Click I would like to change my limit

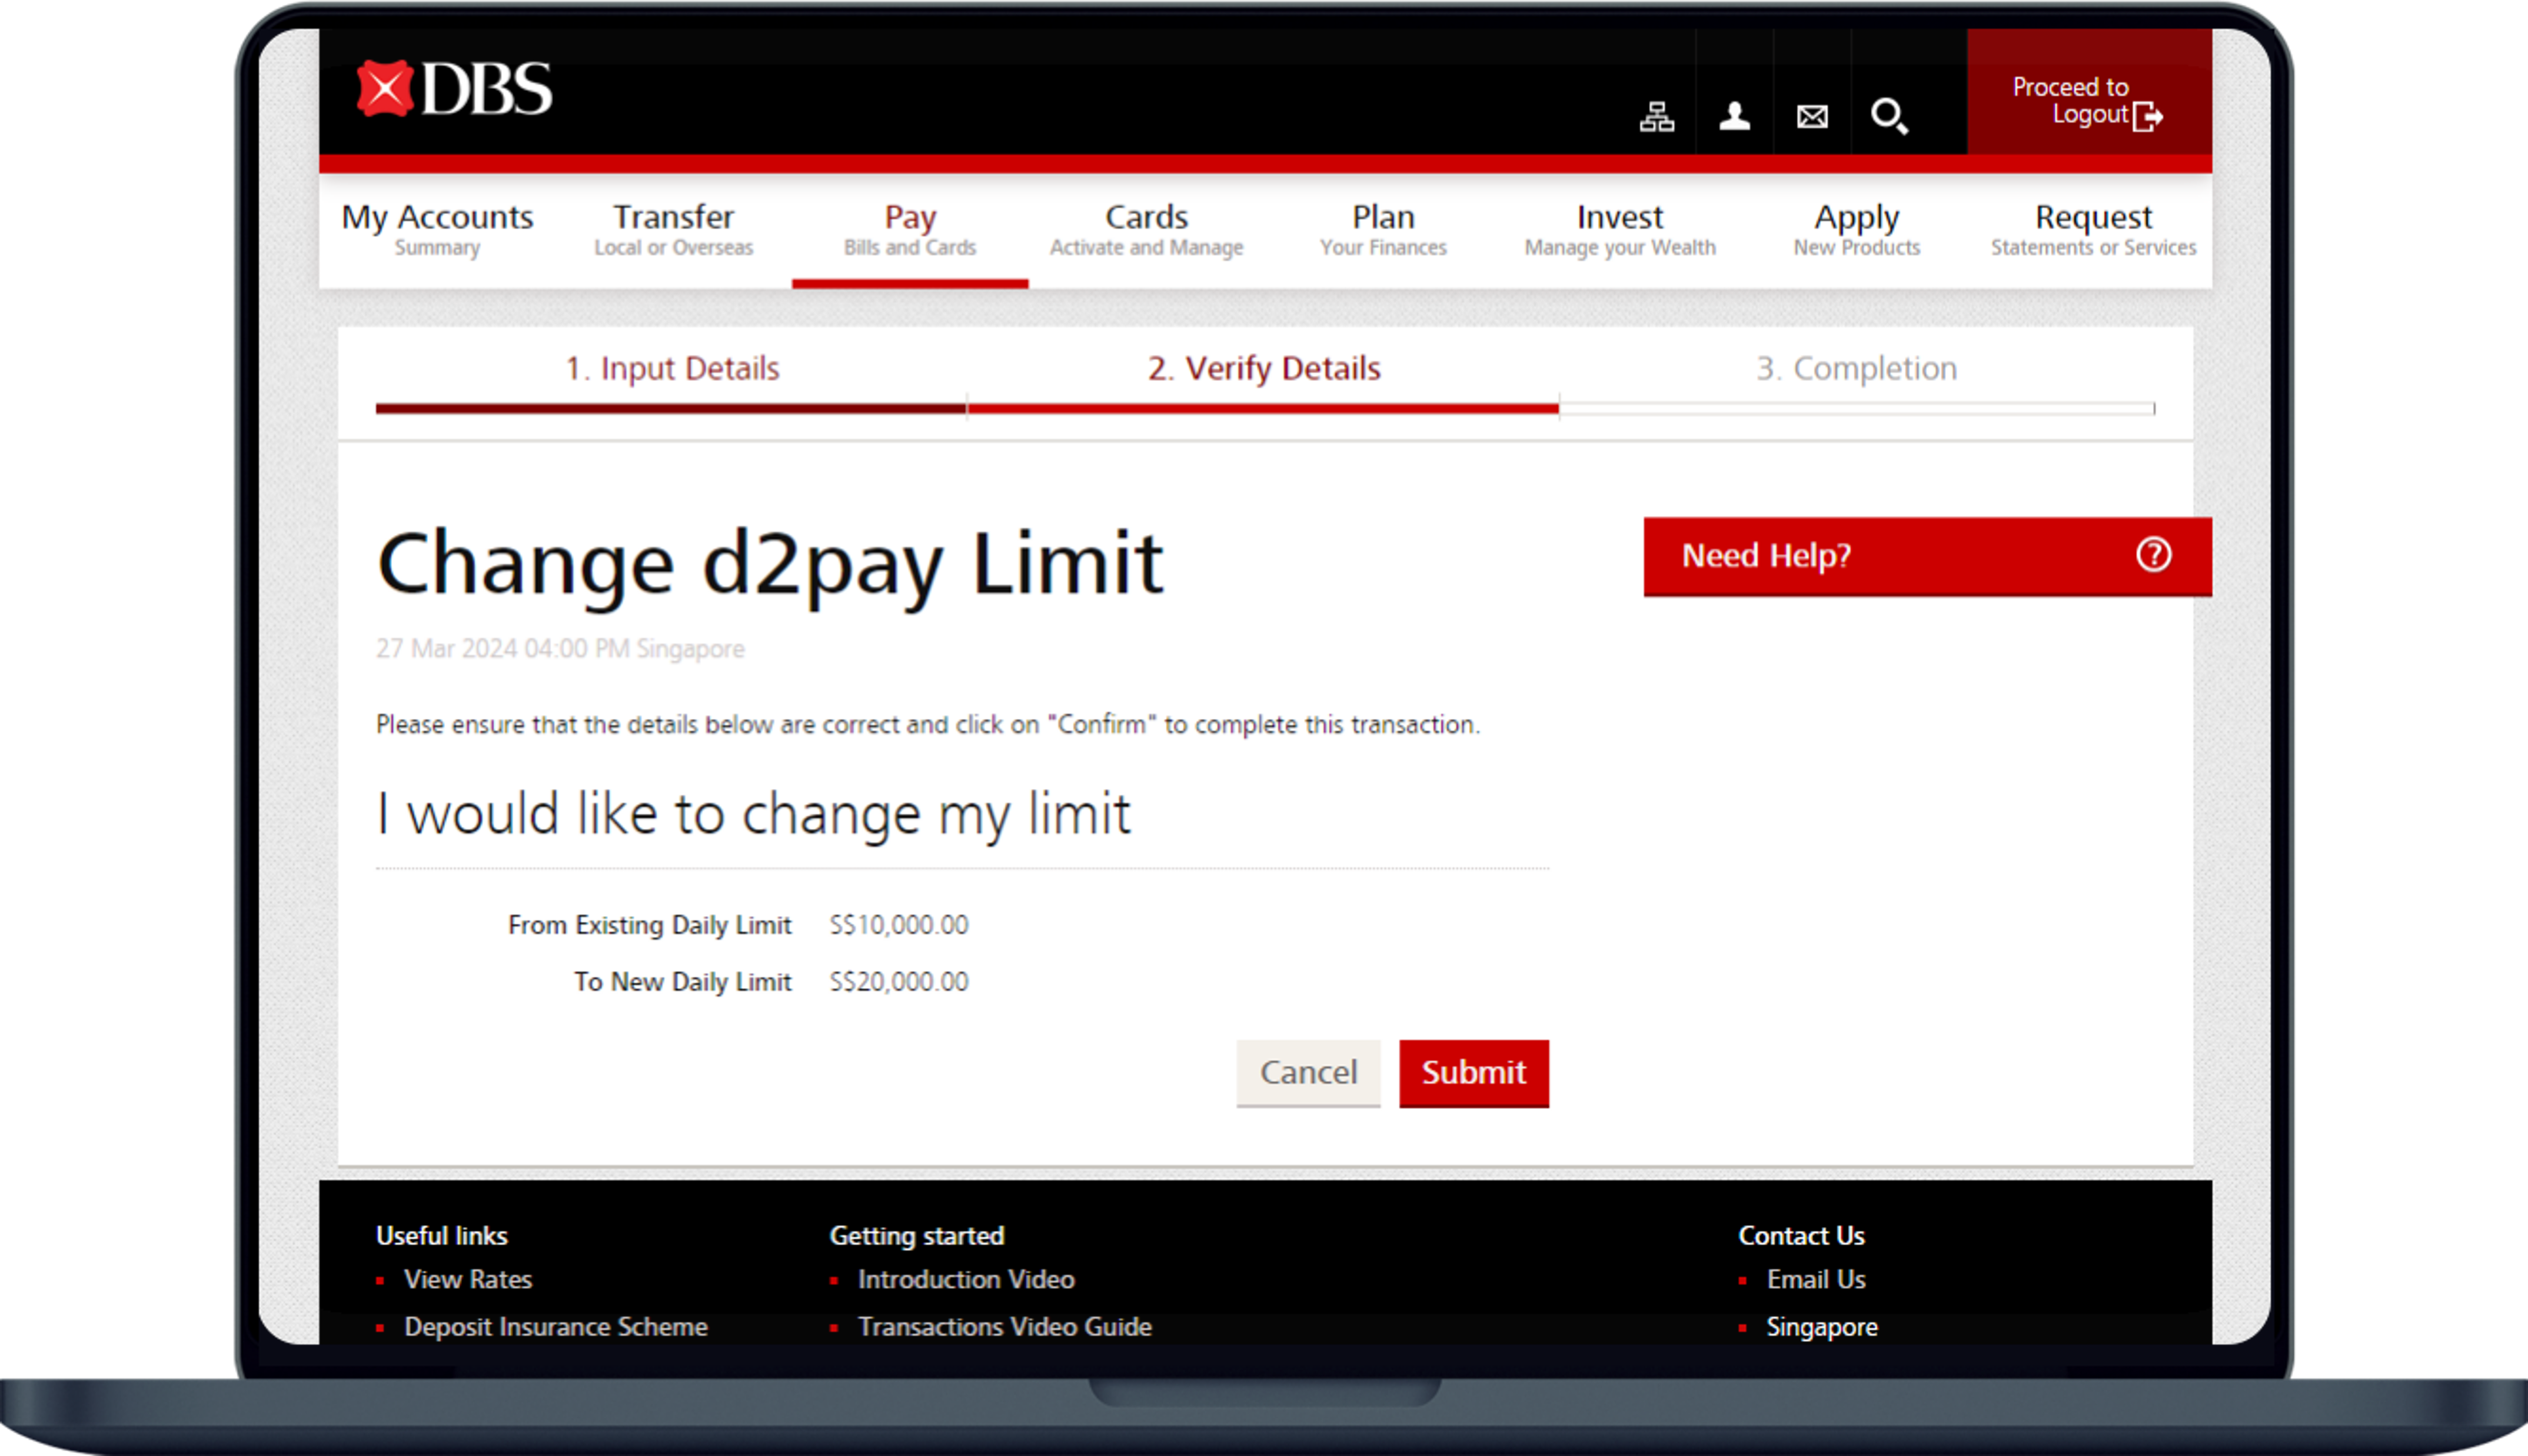coord(753,814)
